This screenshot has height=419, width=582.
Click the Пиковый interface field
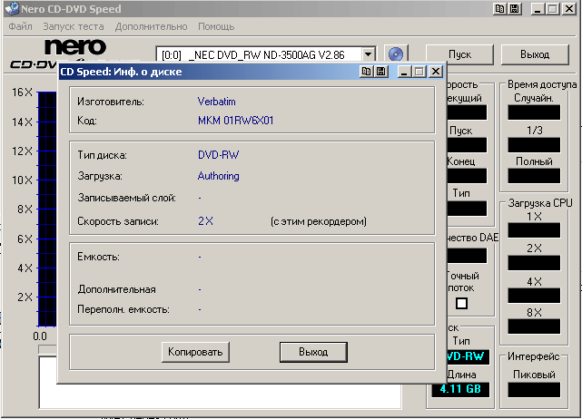[534, 390]
